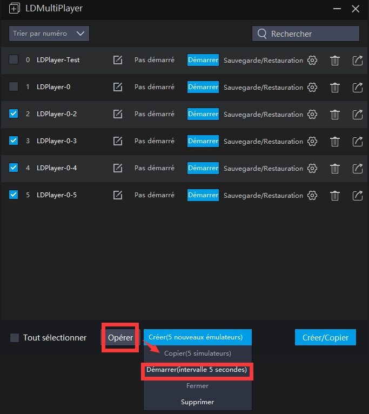Start LDPlayer-0 with Démarrer button

click(203, 87)
